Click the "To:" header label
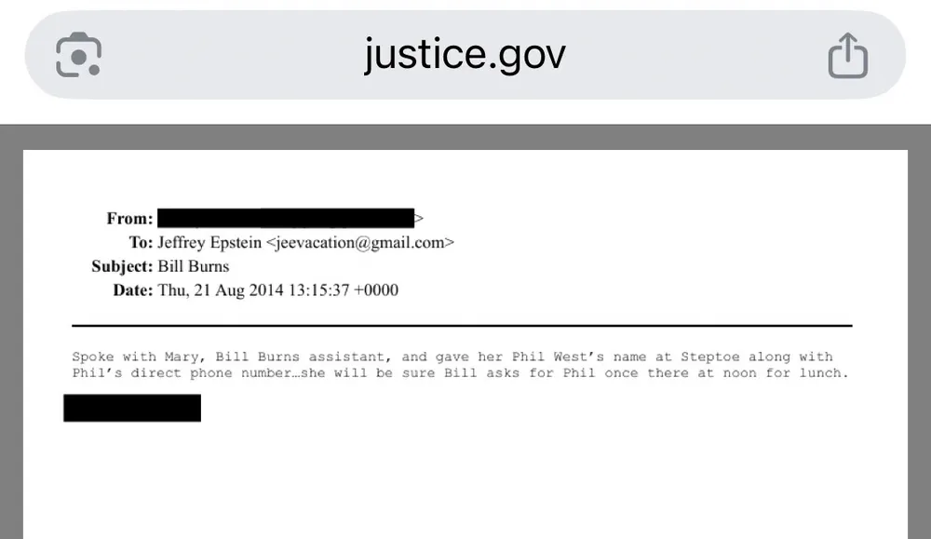This screenshot has height=539, width=931. coord(141,243)
